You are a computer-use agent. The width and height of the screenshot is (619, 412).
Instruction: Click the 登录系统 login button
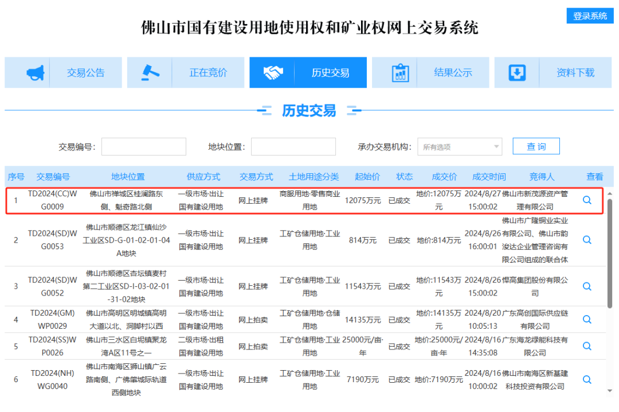coord(590,16)
